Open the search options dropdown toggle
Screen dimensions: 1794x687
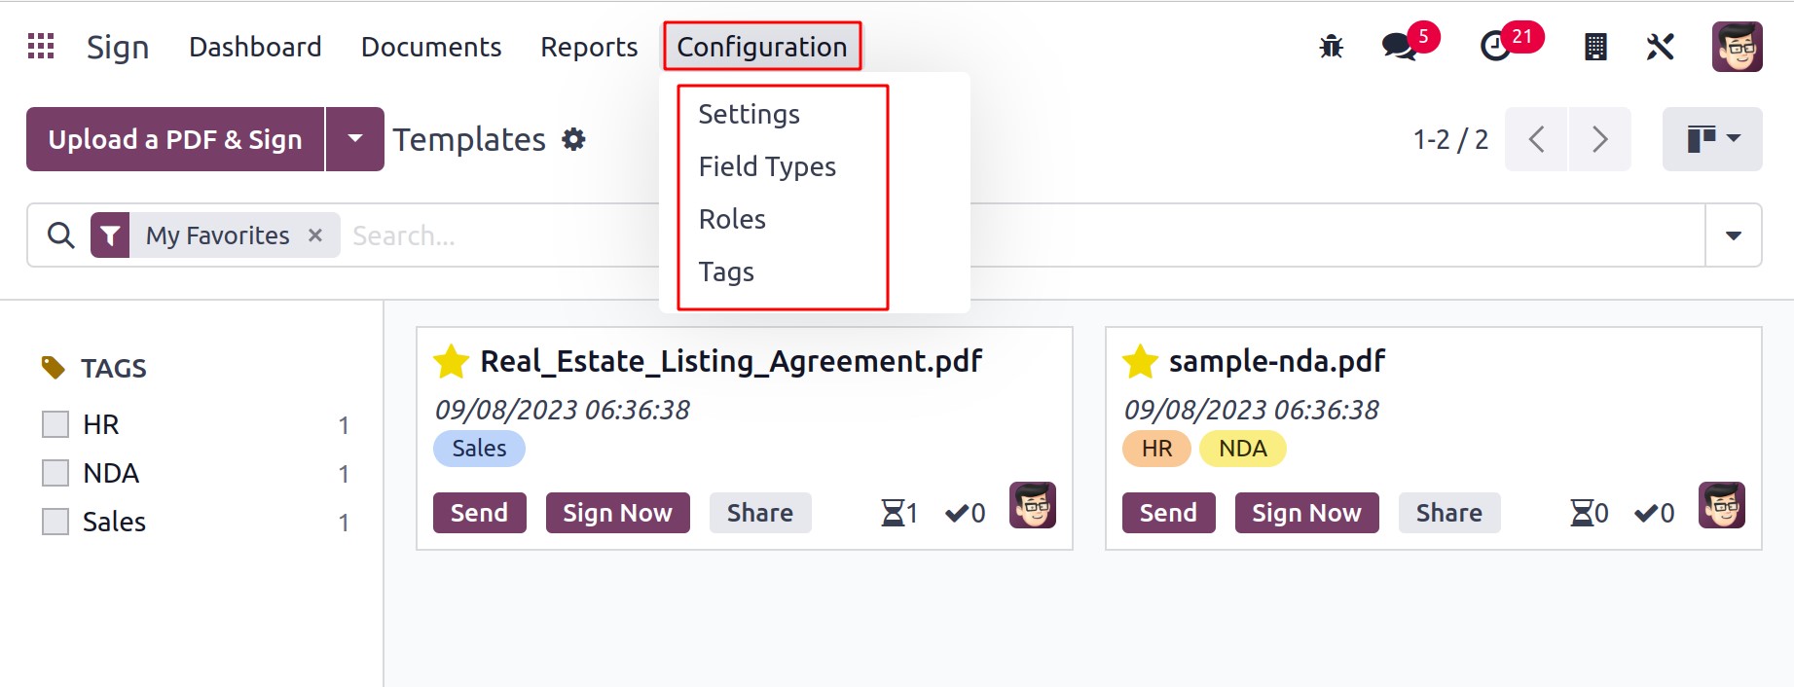click(x=1734, y=235)
